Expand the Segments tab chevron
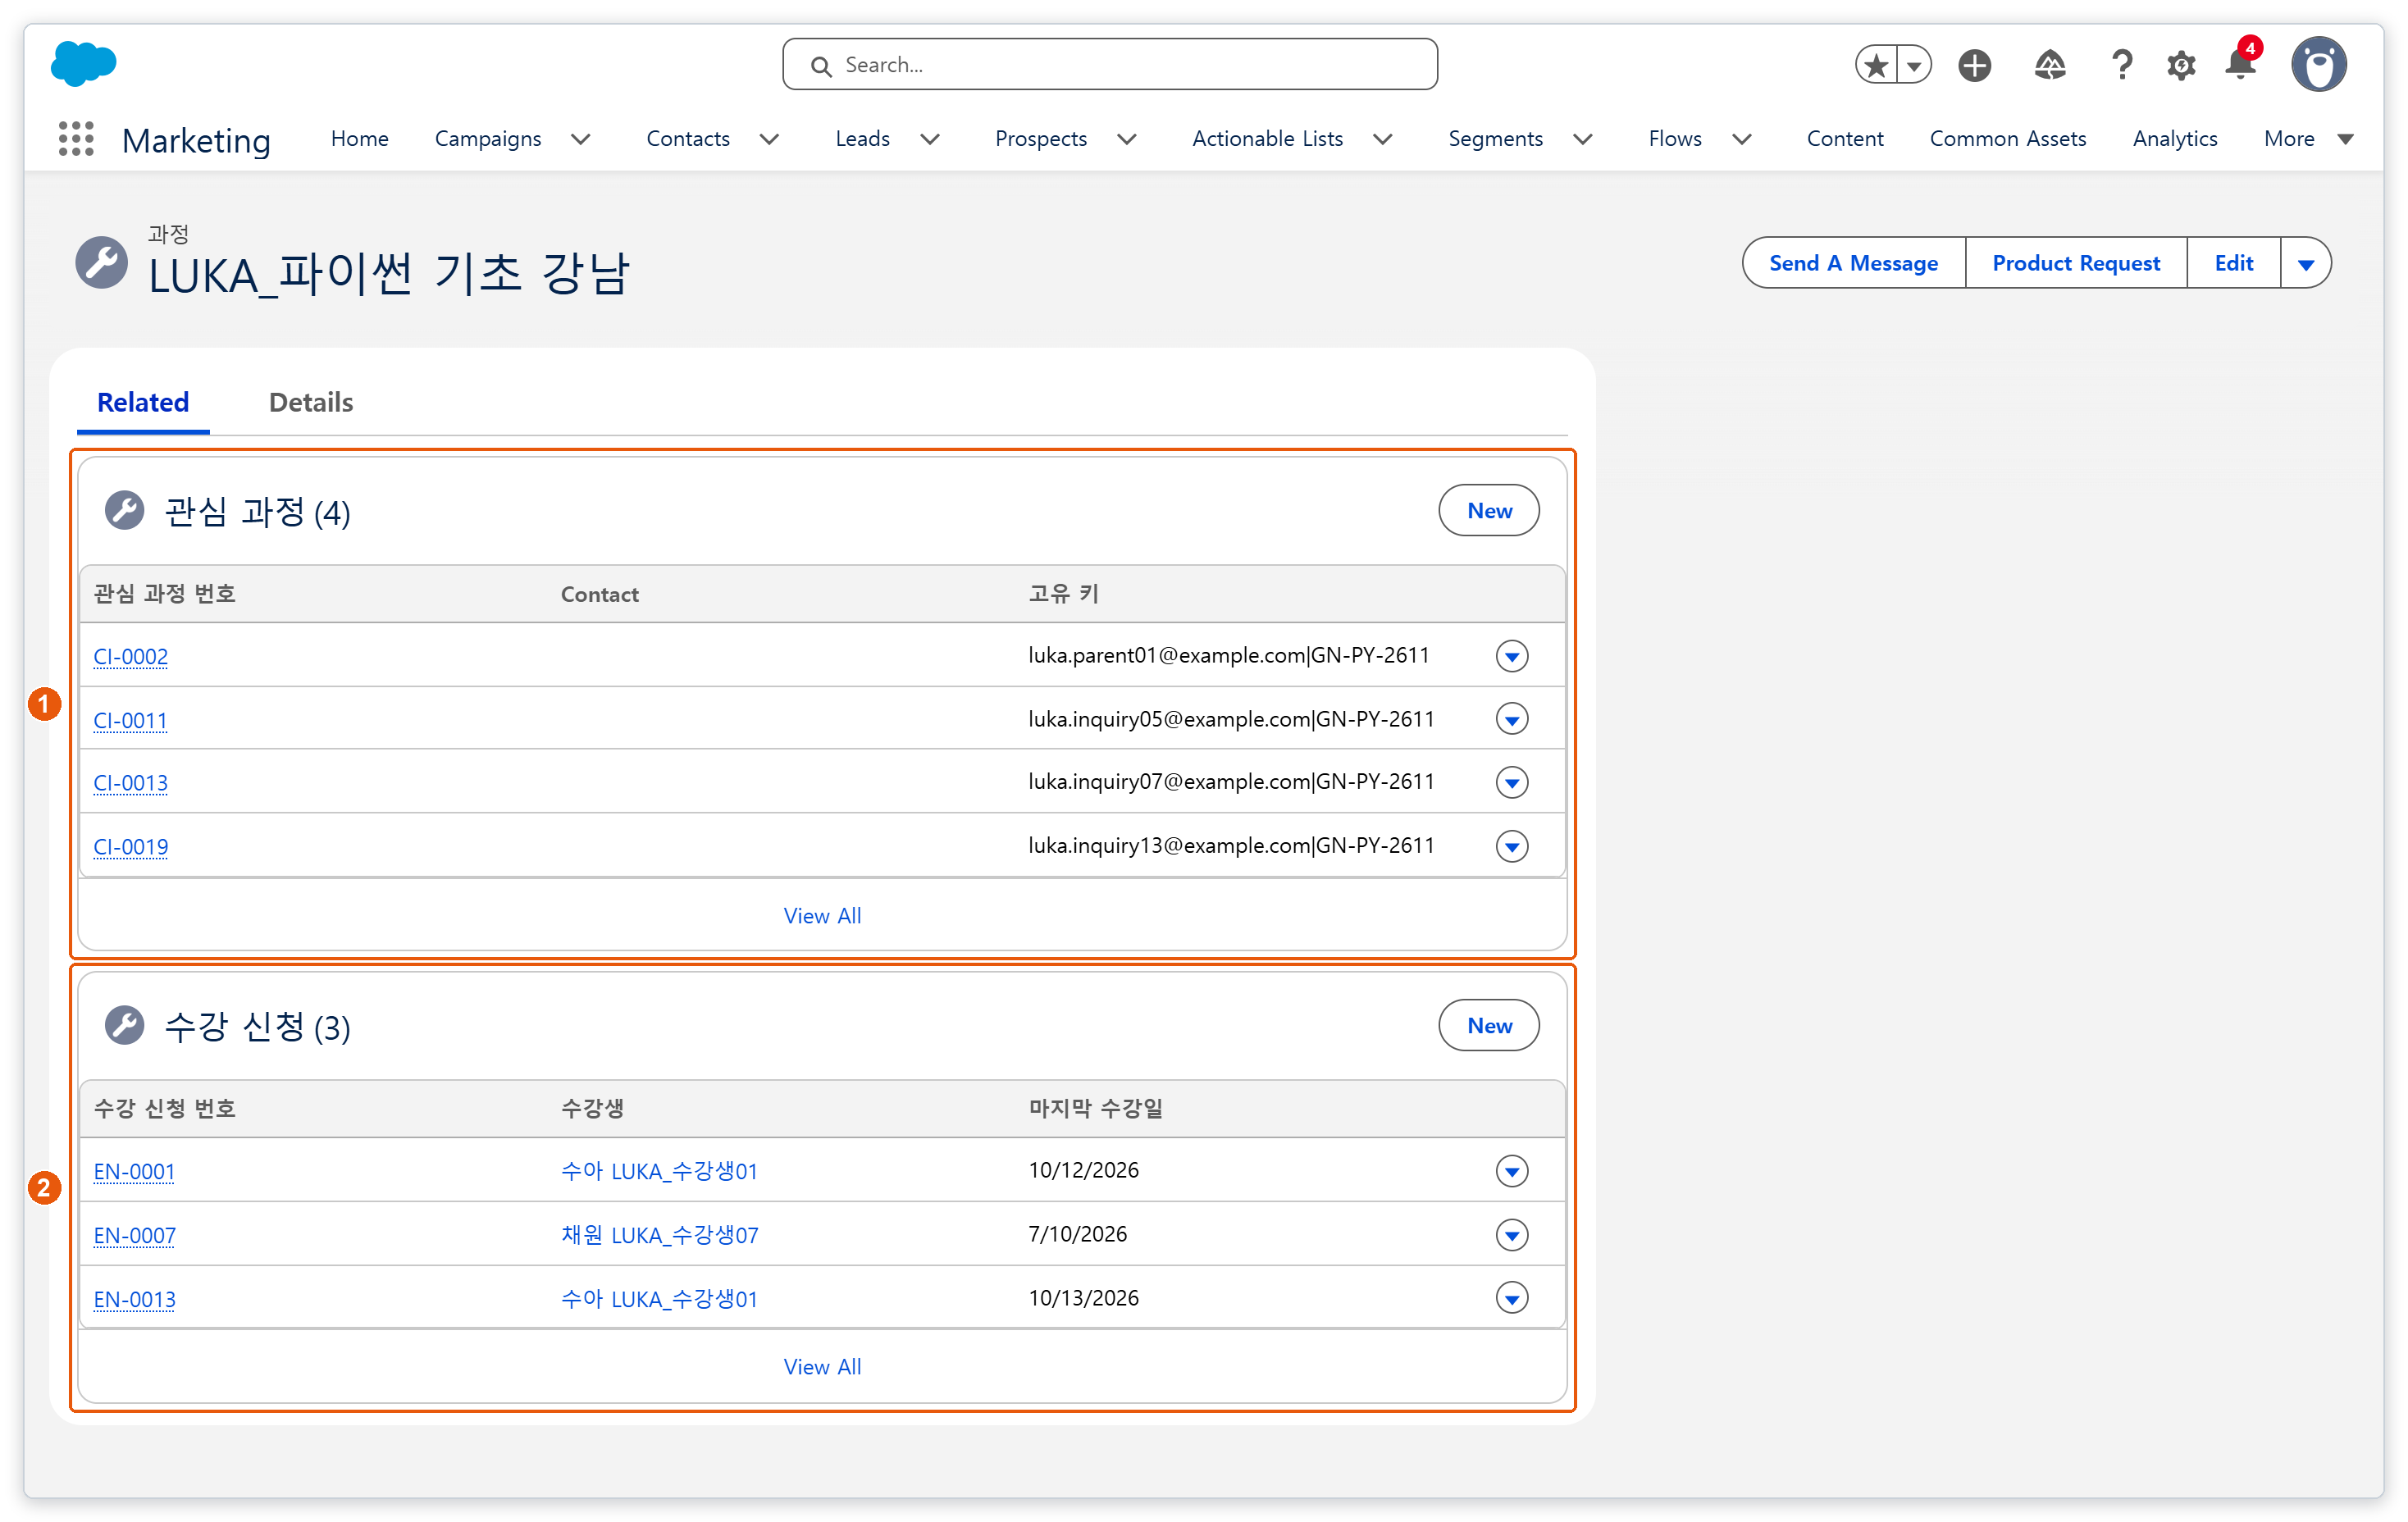The image size is (2408, 1522). point(1583,139)
